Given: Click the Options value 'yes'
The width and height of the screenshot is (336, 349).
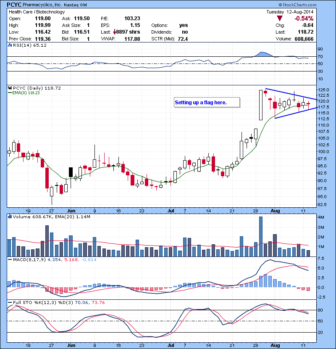Looking at the screenshot, I should (184, 25).
